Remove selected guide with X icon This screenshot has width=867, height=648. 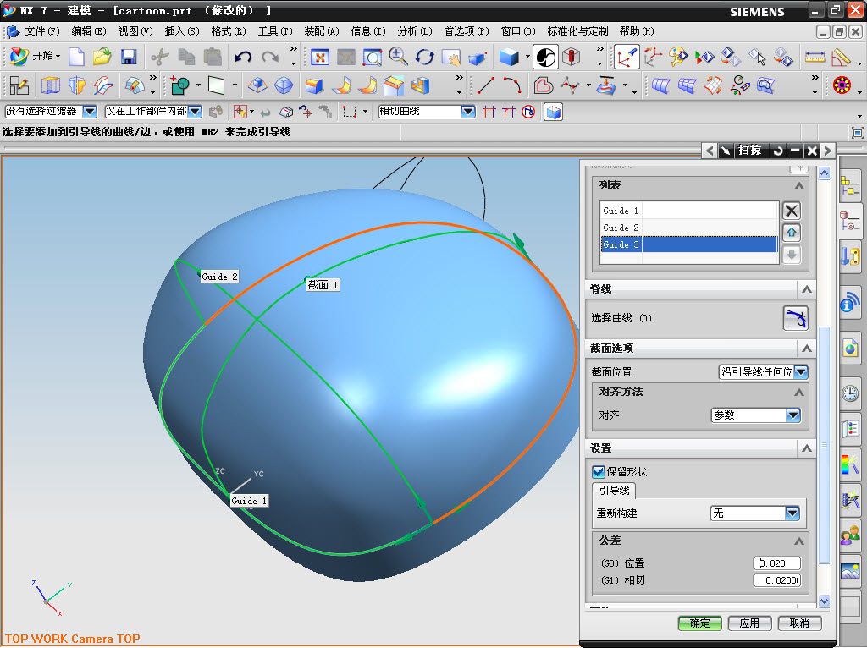click(792, 211)
